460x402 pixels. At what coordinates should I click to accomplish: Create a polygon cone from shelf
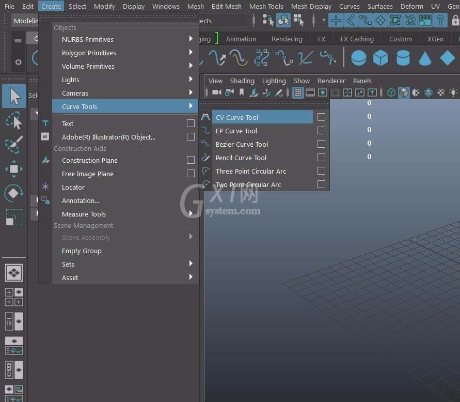425,58
